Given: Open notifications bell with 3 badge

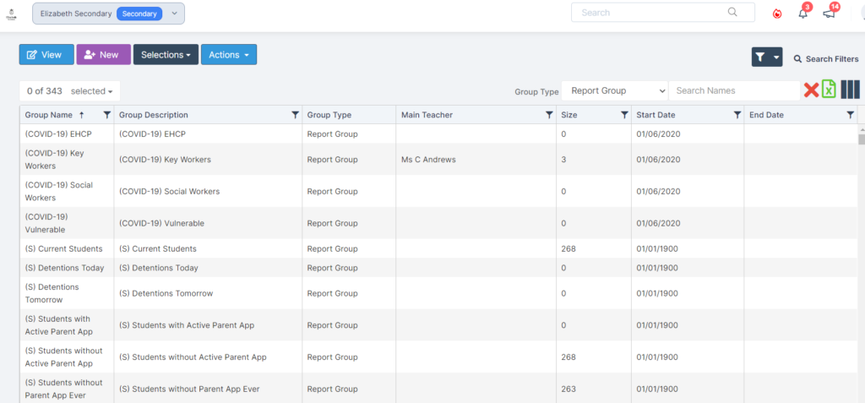Looking at the screenshot, I should 803,14.
